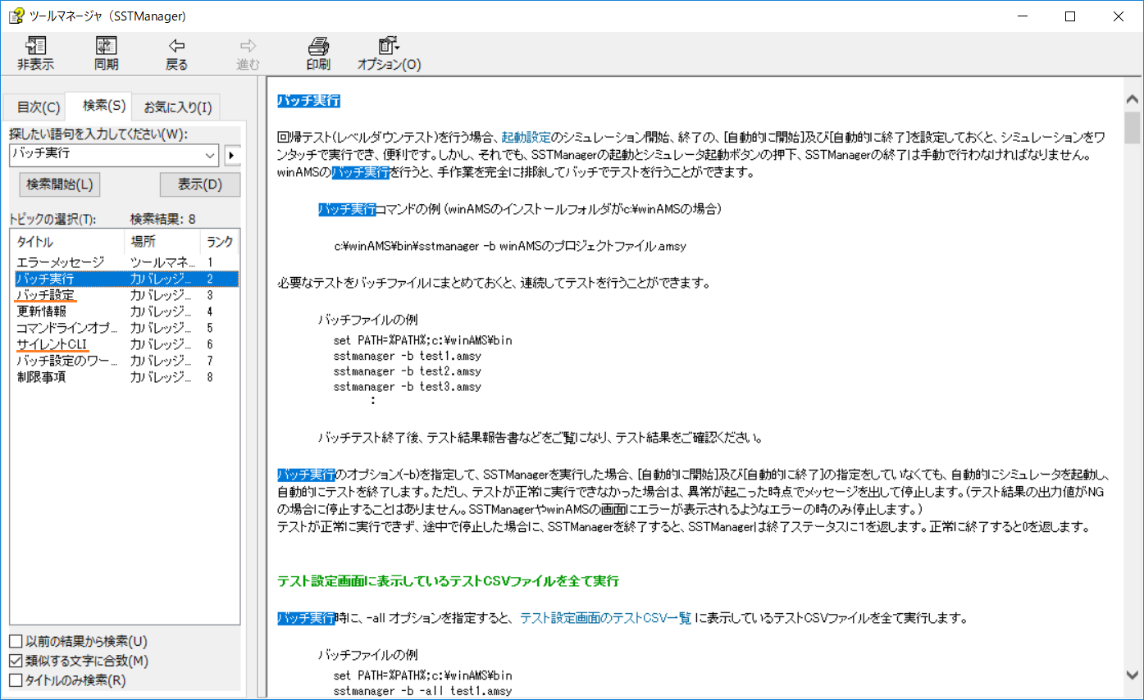Uncheck 類似する文字に合致(M) checkbox
1144x700 pixels.
[x=16, y=661]
